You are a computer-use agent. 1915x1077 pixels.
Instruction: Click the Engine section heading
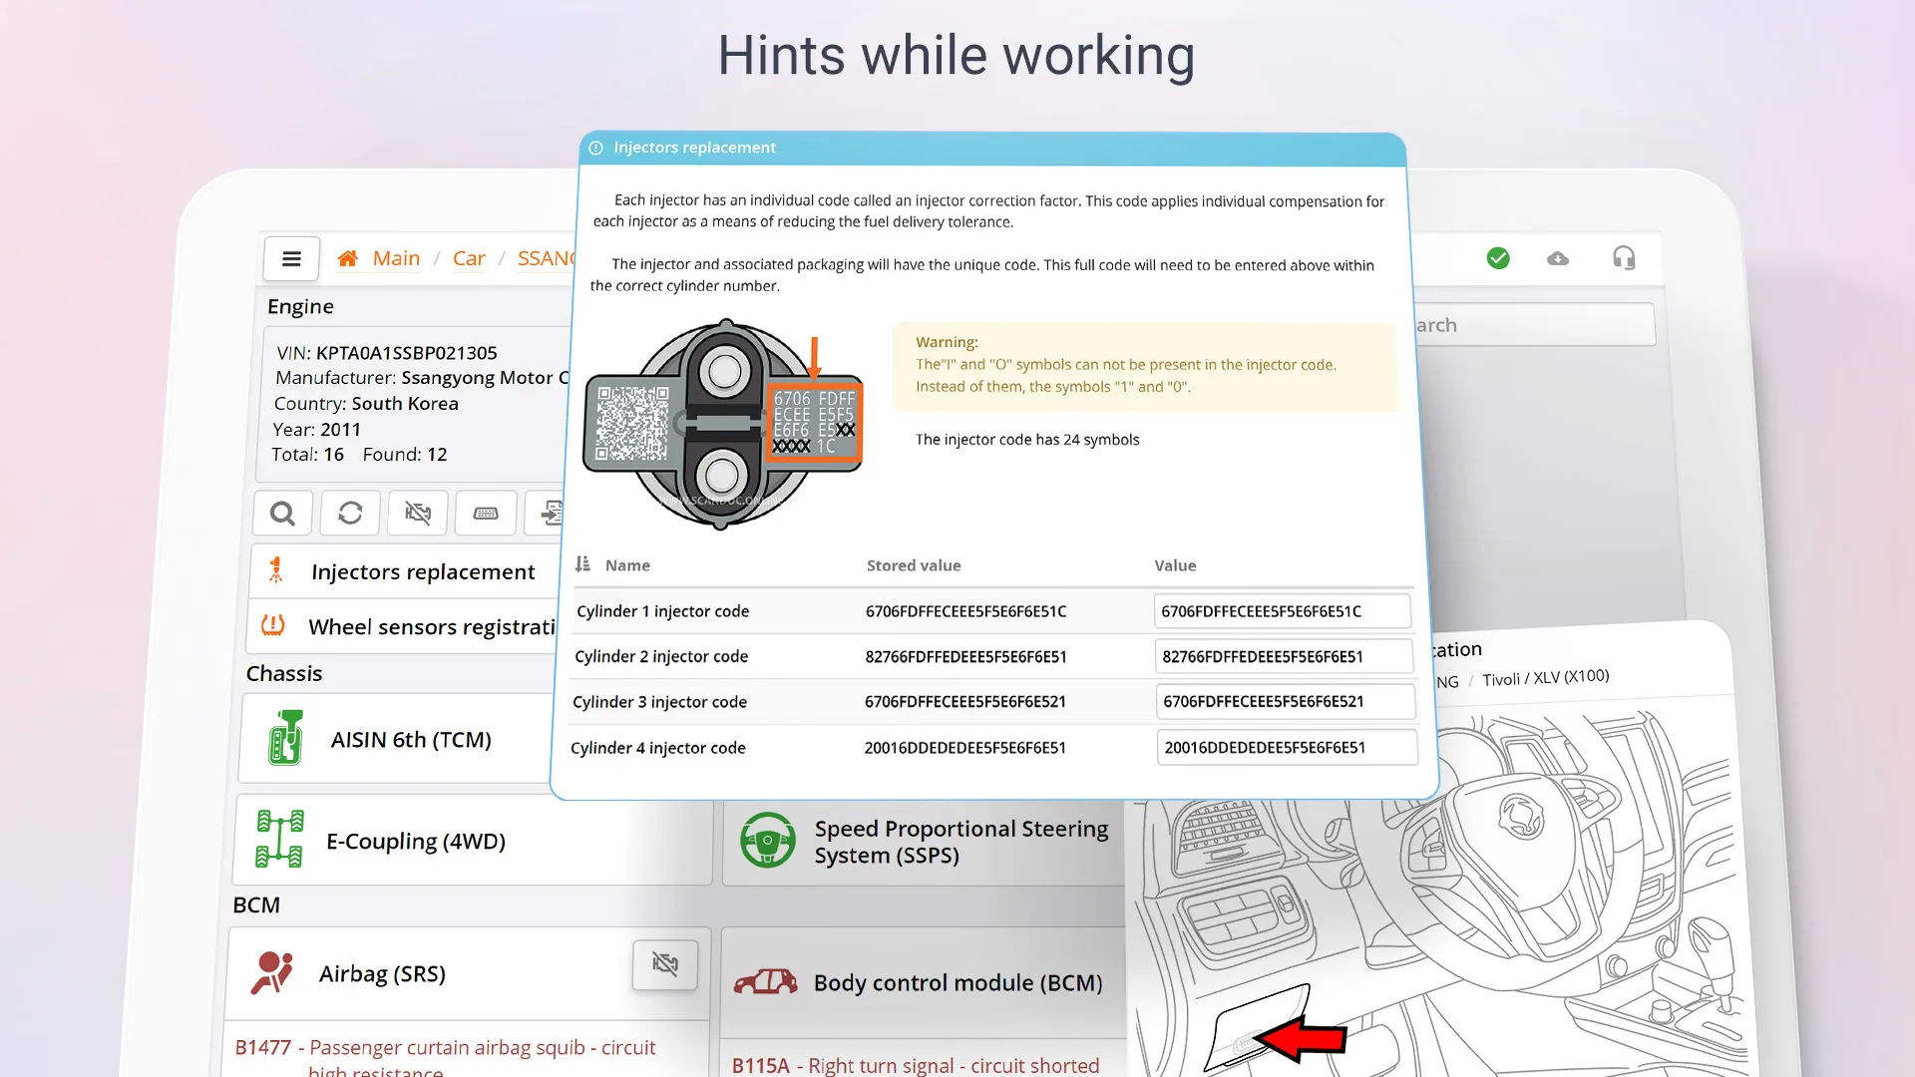pyautogui.click(x=300, y=306)
